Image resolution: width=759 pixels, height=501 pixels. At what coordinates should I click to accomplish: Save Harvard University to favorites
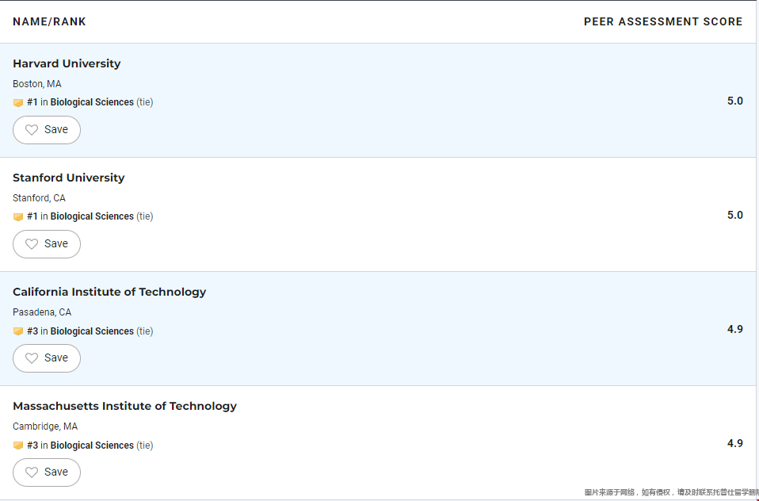pos(47,130)
